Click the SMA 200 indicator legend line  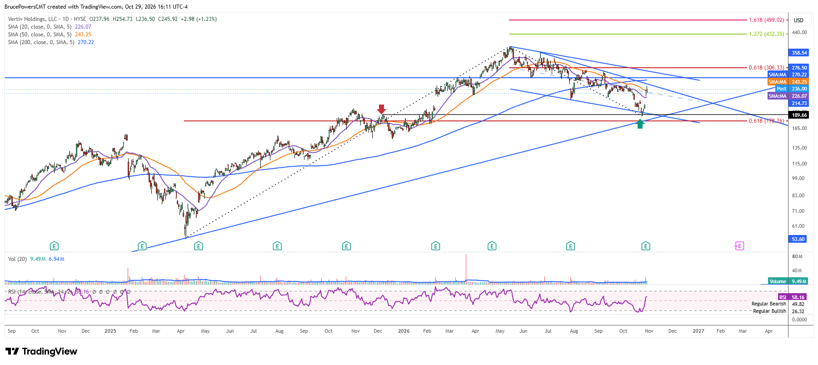click(51, 42)
